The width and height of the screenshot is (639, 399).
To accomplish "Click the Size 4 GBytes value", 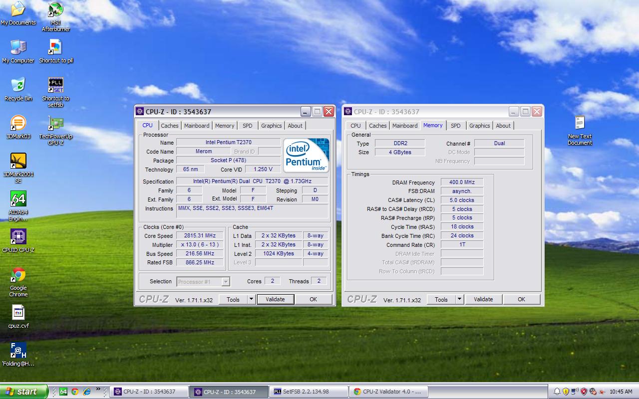I will (x=400, y=152).
